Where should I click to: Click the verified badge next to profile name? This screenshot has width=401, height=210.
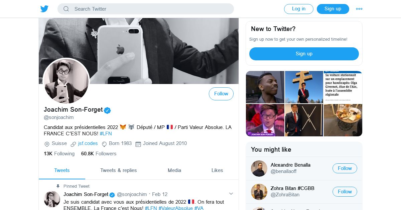[x=107, y=110]
